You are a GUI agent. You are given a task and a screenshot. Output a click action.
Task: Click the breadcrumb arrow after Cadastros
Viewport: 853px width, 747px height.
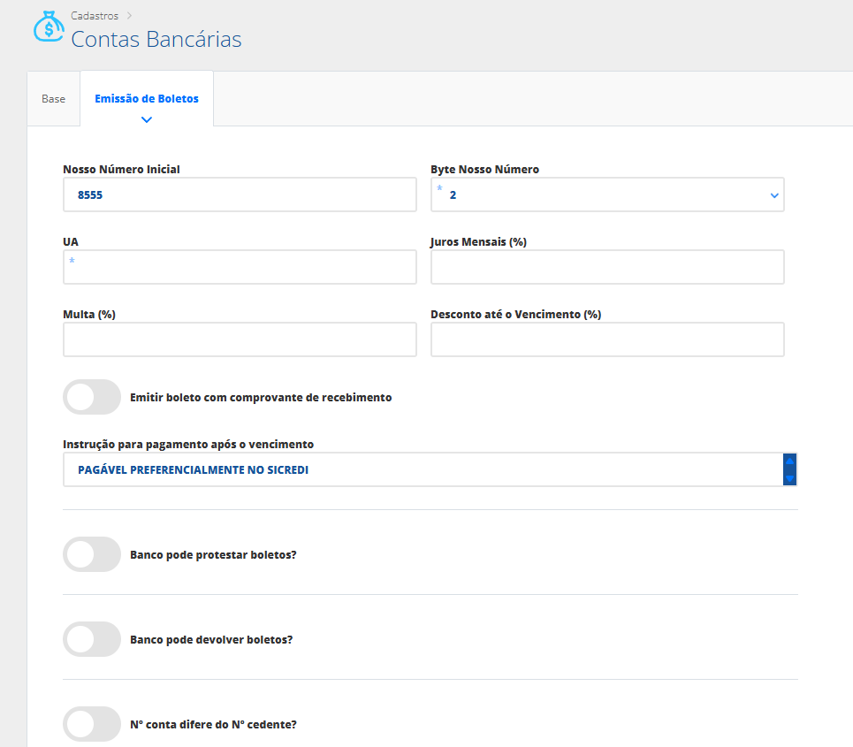coord(129,15)
